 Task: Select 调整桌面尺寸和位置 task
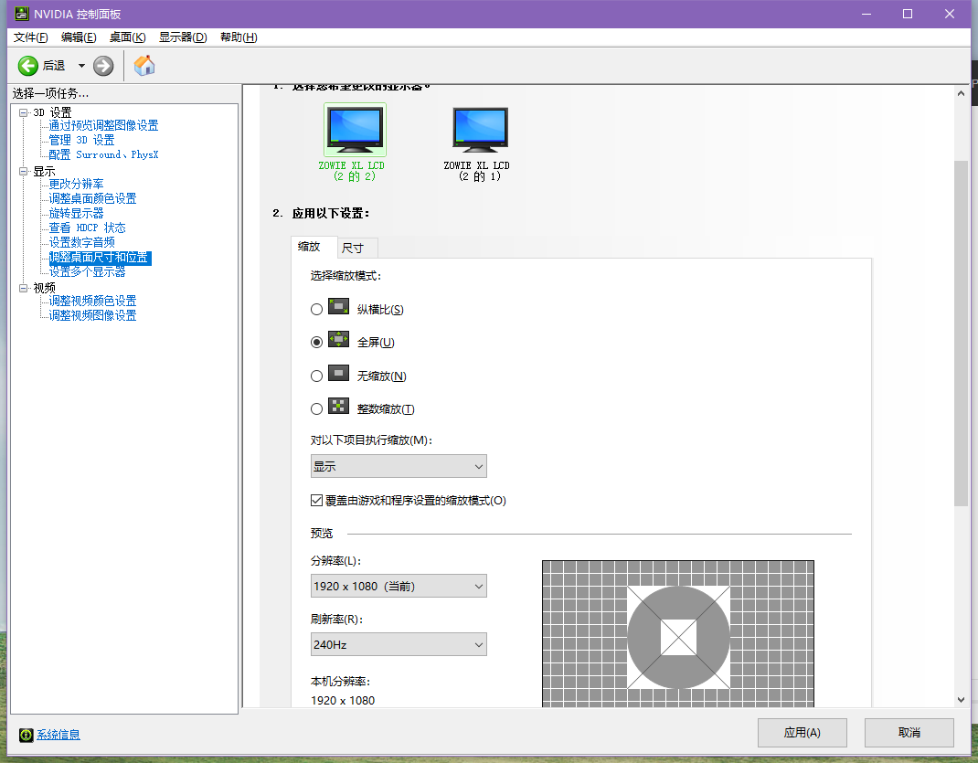(x=100, y=258)
